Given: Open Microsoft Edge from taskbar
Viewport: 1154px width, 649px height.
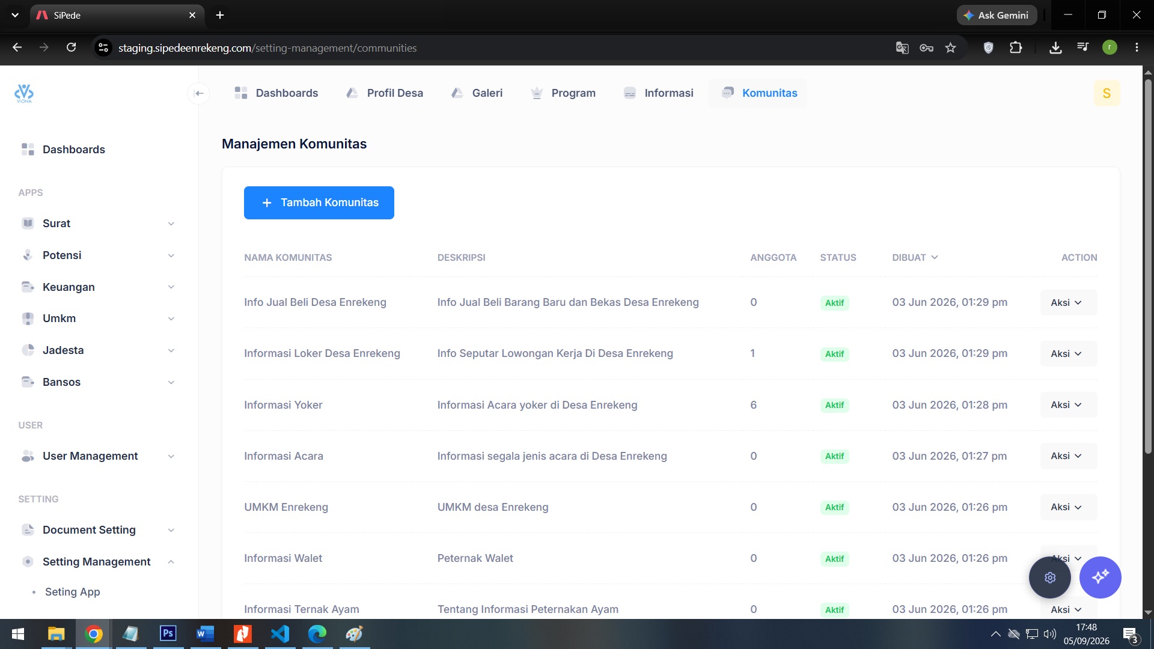Looking at the screenshot, I should [317, 634].
